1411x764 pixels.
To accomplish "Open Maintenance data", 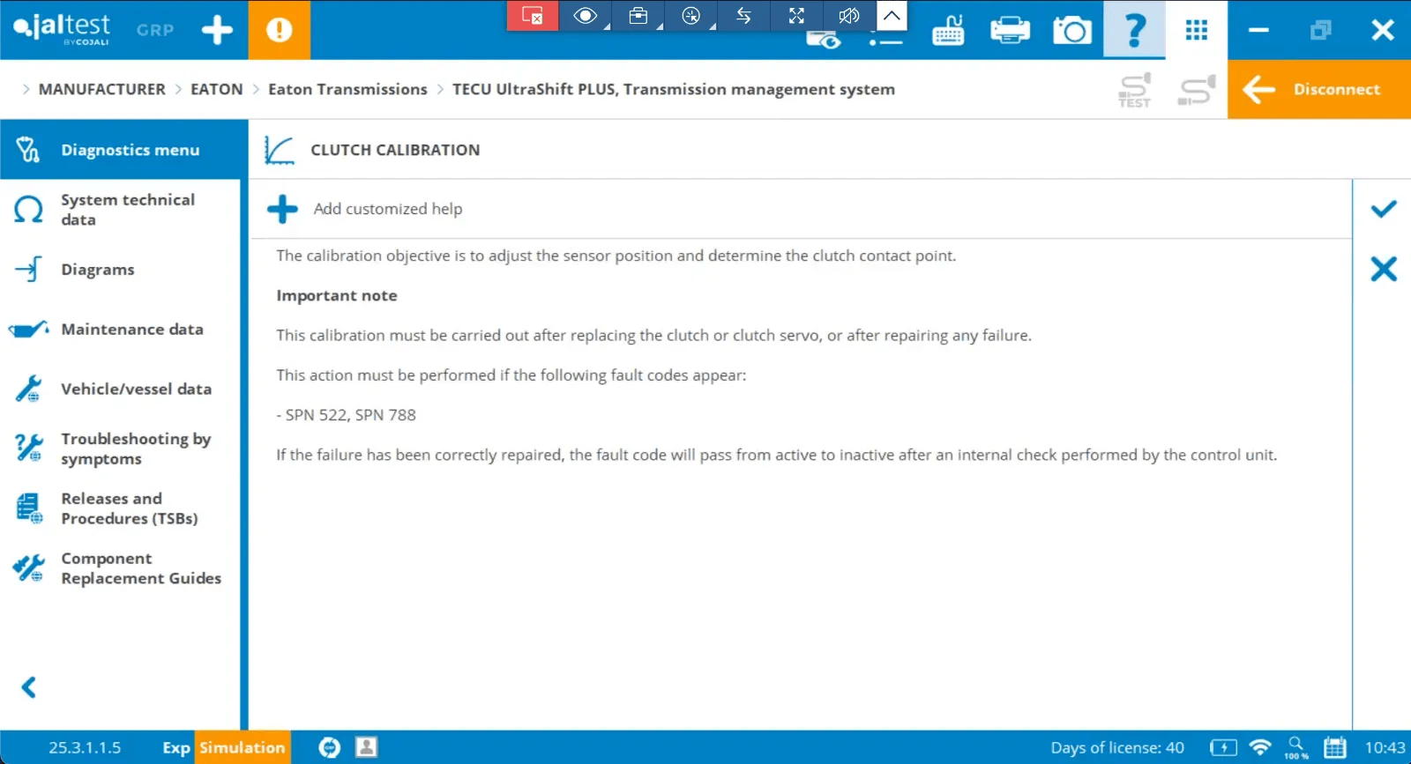I will pyautogui.click(x=120, y=330).
